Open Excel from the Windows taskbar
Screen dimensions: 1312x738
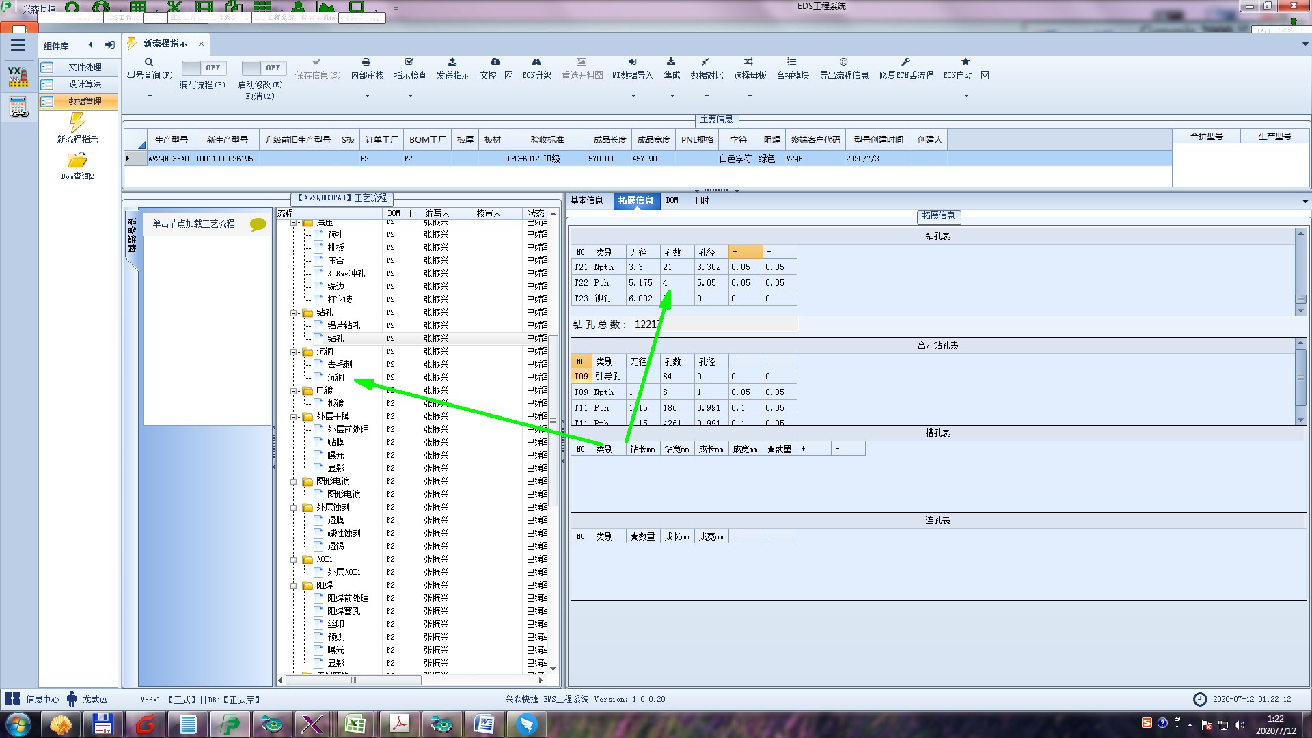tap(355, 724)
